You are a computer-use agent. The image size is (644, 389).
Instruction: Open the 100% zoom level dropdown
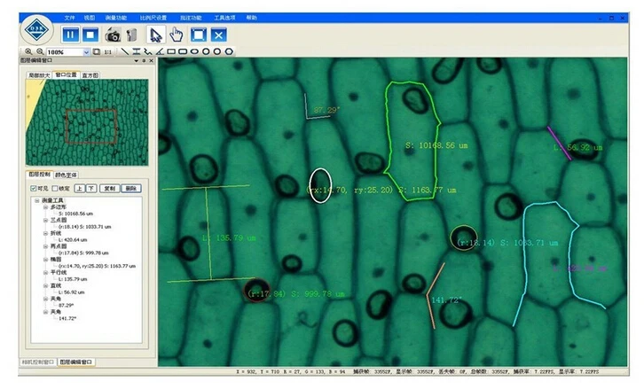pos(86,52)
